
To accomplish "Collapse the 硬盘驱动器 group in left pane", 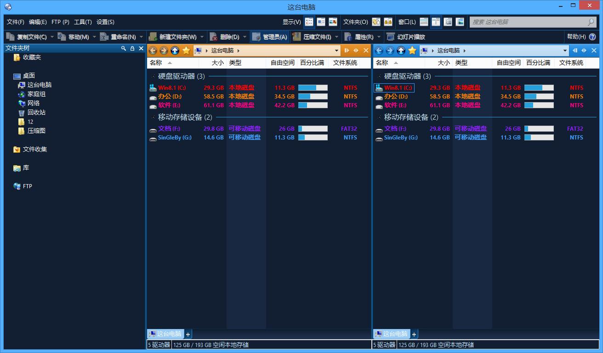I will 153,76.
